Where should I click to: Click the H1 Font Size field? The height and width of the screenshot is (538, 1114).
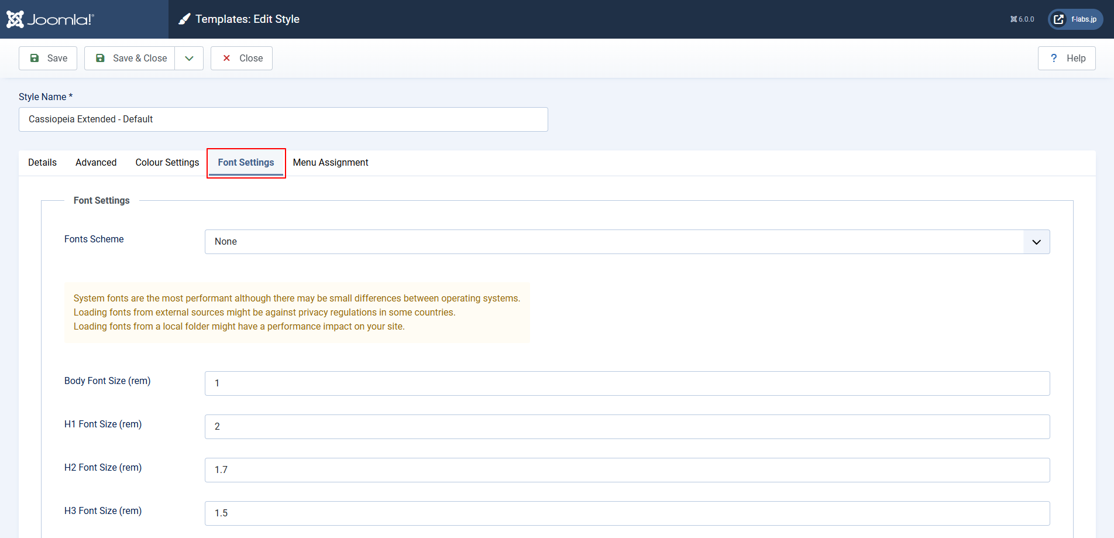coord(627,427)
